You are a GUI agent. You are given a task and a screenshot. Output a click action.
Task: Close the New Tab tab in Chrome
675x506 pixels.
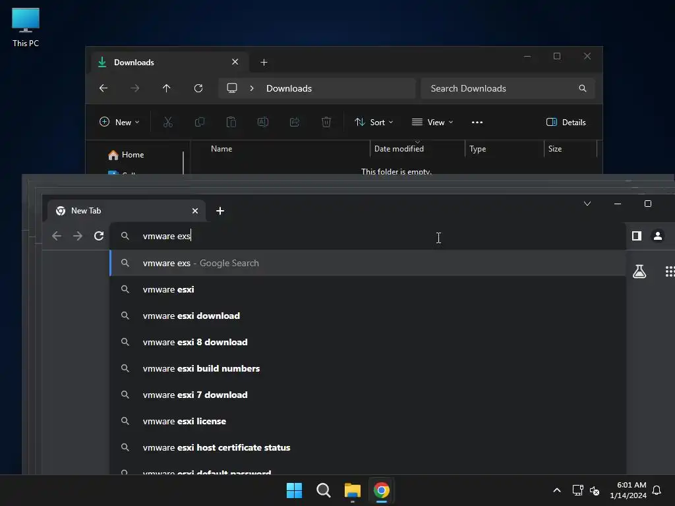(195, 211)
